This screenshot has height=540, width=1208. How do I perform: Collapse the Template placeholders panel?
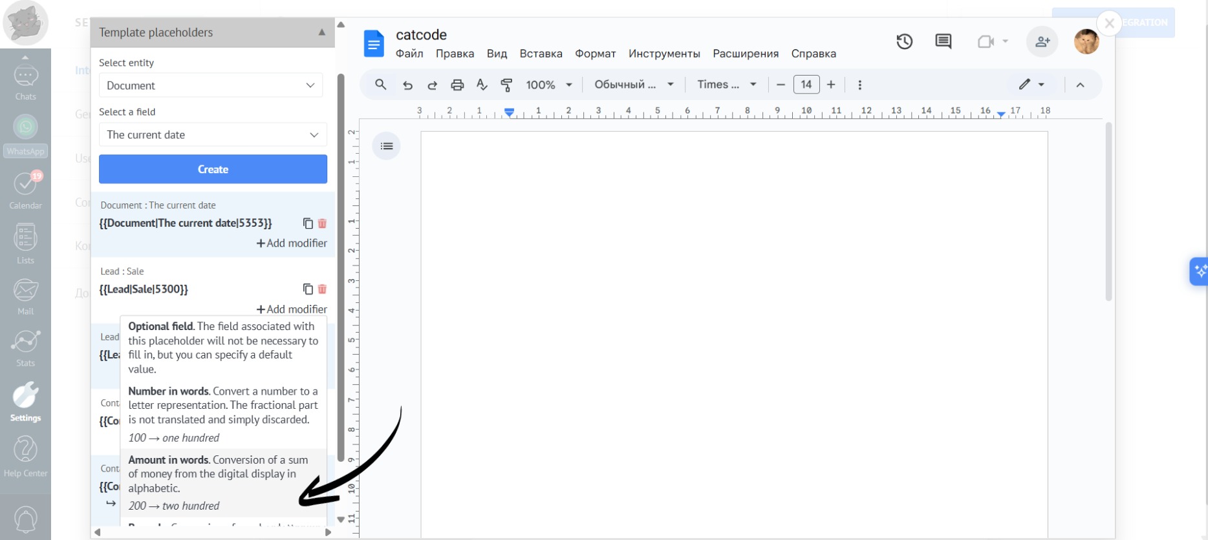321,32
